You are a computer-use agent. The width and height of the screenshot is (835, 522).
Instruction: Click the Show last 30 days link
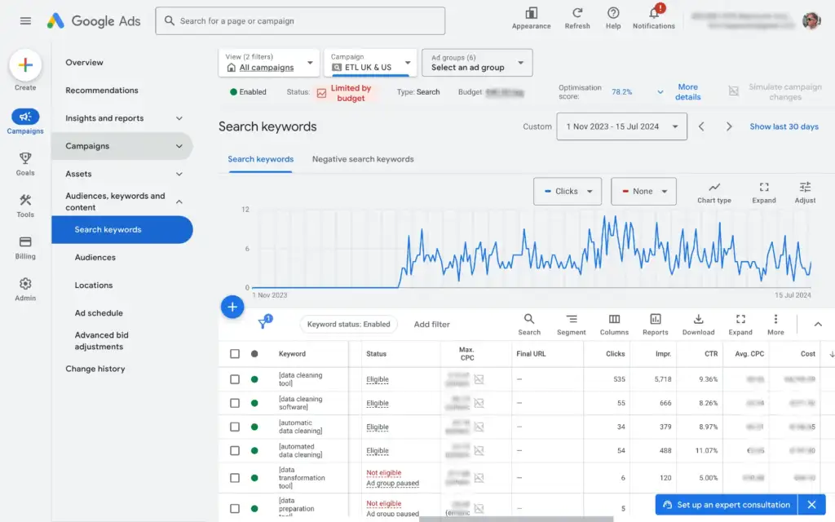coord(784,126)
